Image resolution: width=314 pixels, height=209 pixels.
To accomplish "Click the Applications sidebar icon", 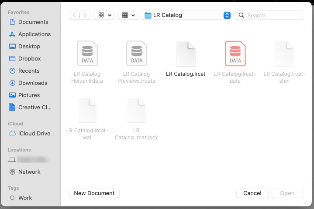I will pyautogui.click(x=12, y=34).
